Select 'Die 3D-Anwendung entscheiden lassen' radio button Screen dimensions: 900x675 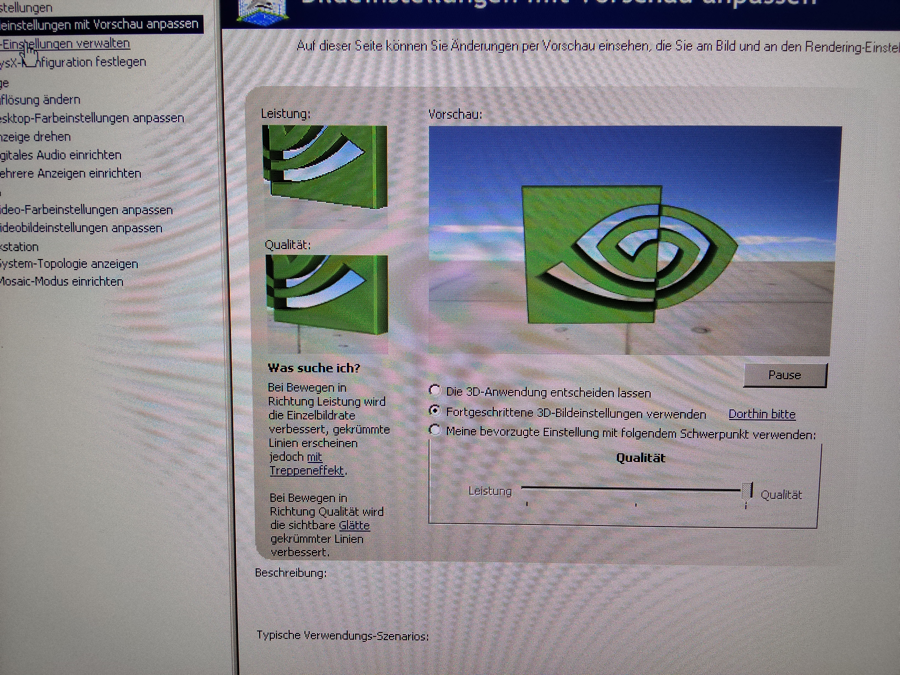coord(435,391)
